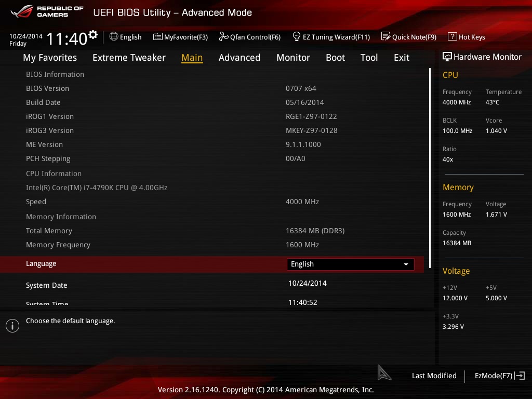
Task: Click the ROG logo
Action: [22, 11]
